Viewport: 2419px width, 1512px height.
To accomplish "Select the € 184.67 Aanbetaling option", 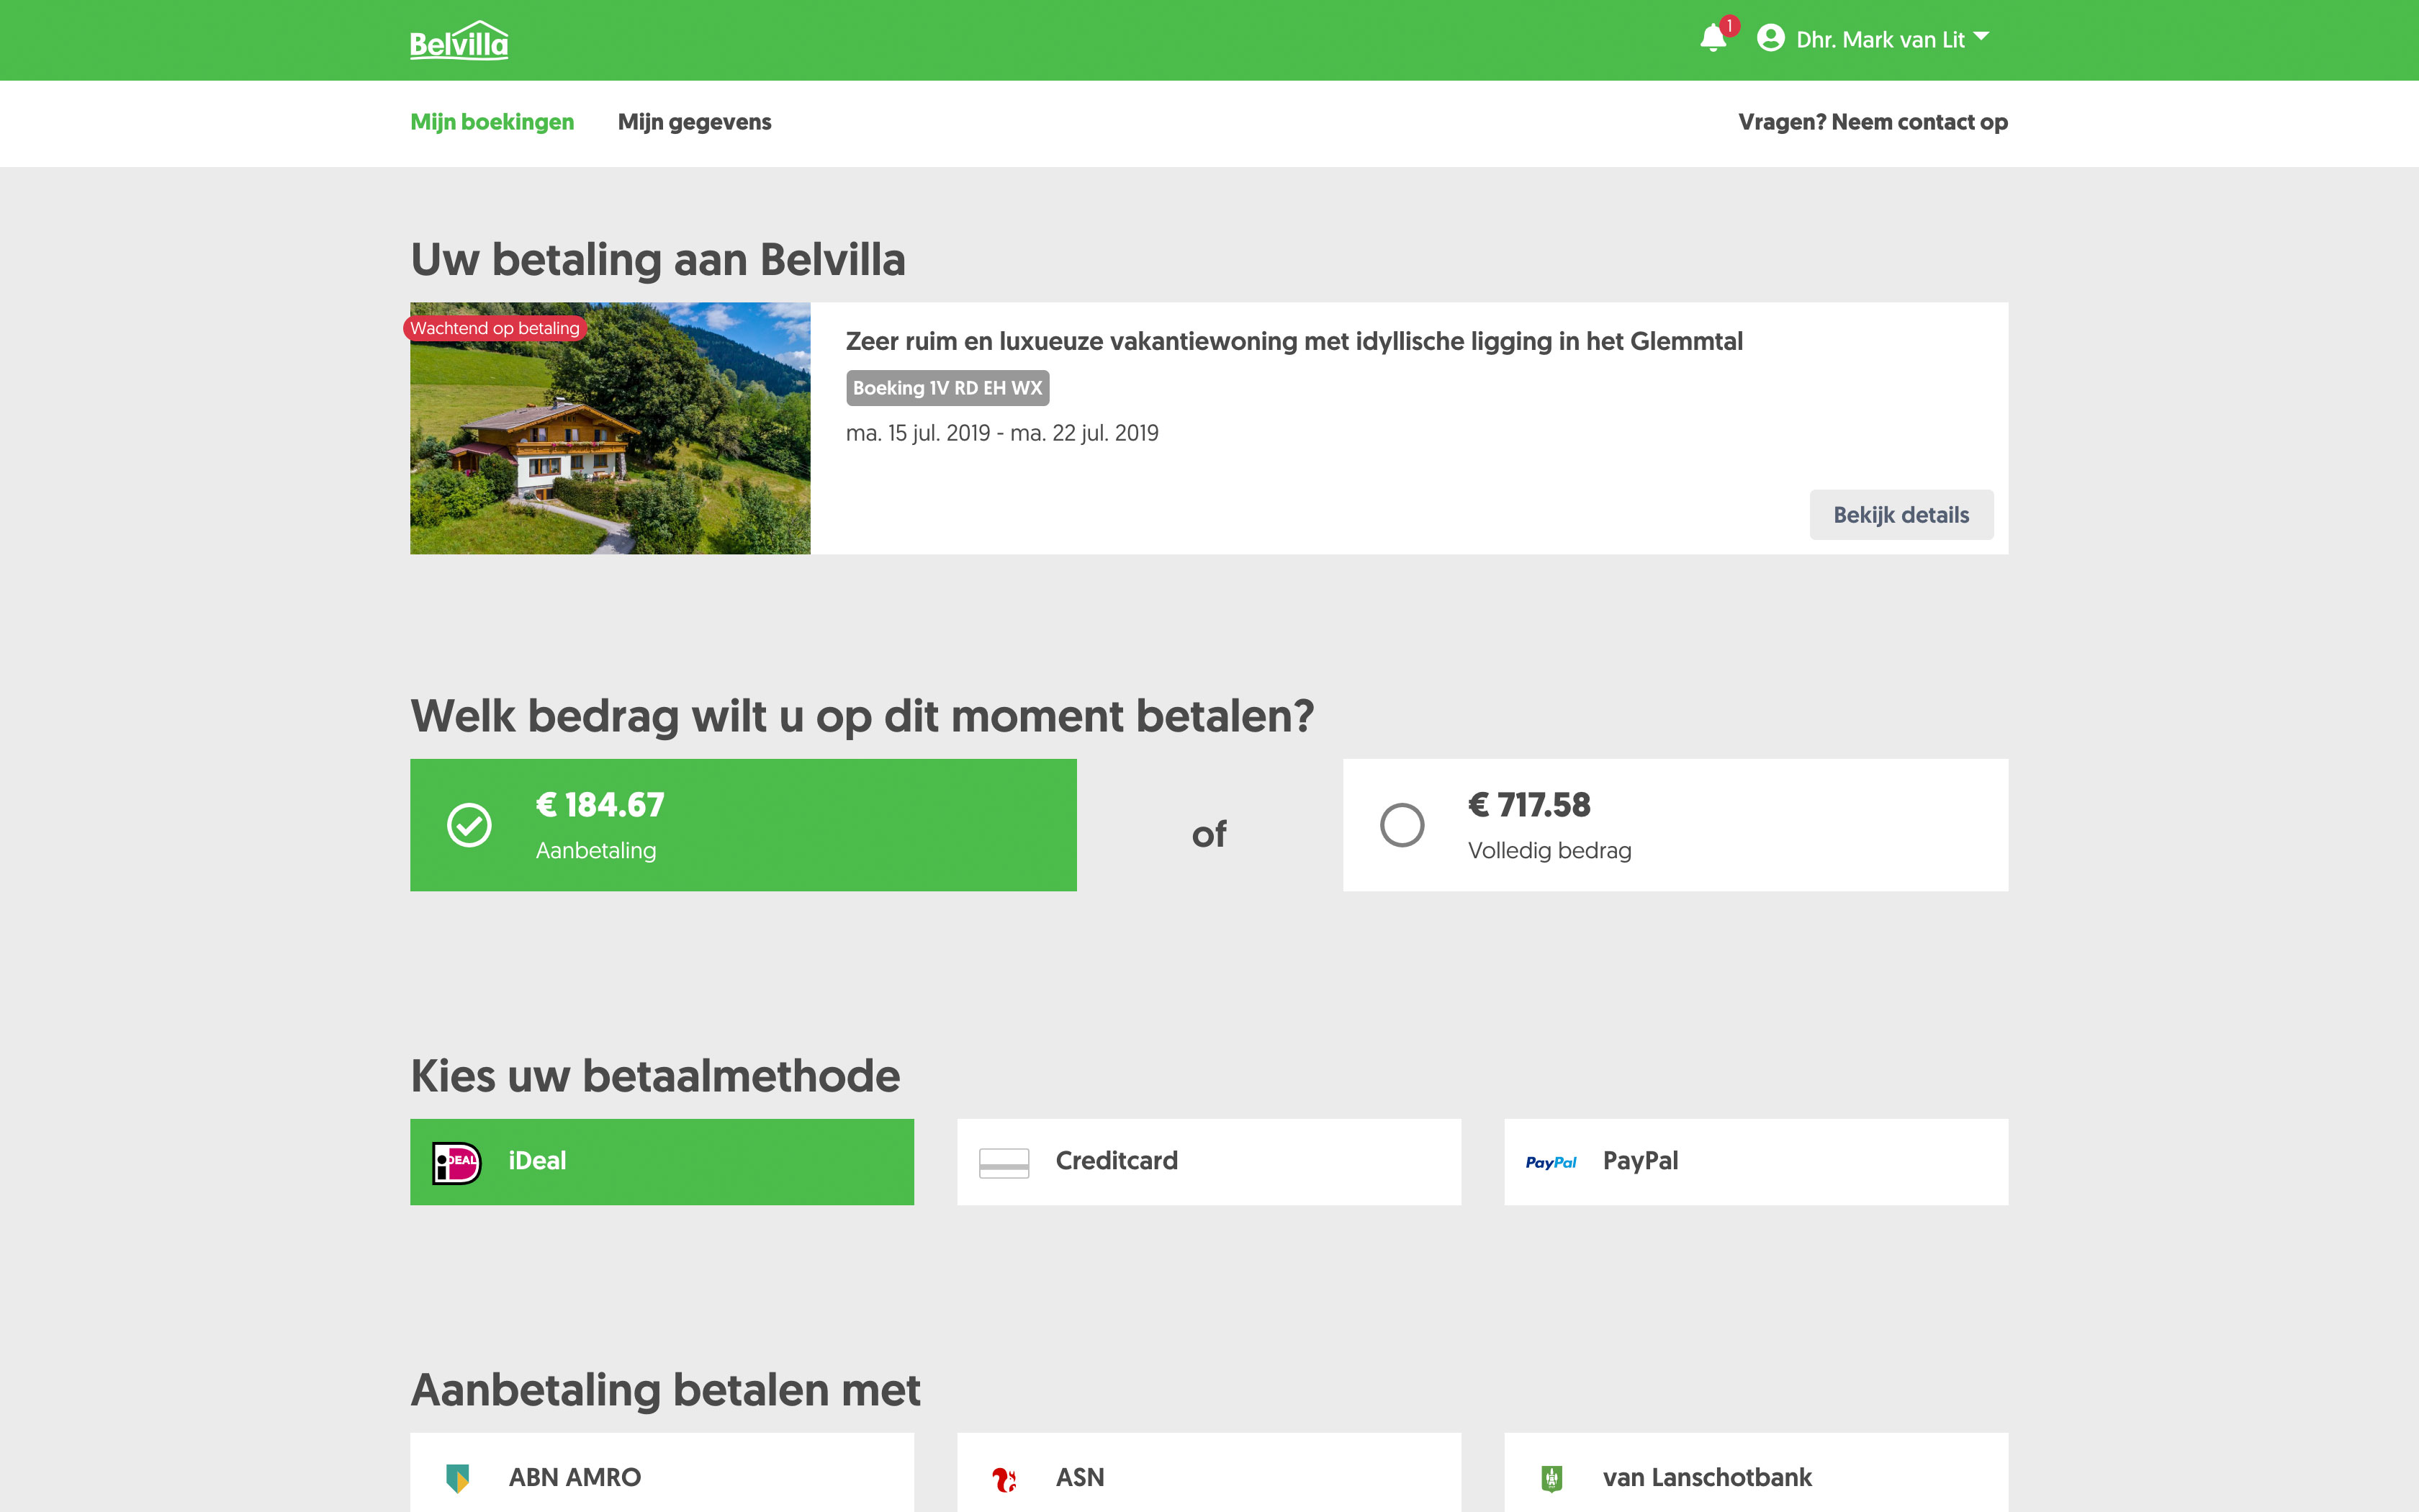I will tap(743, 825).
